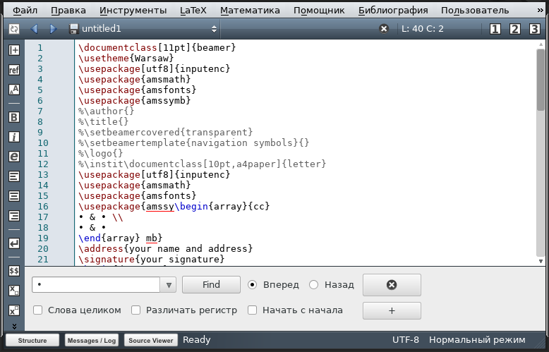Open the Библиография menu
Viewport: 549px width, 352px height.
(393, 11)
